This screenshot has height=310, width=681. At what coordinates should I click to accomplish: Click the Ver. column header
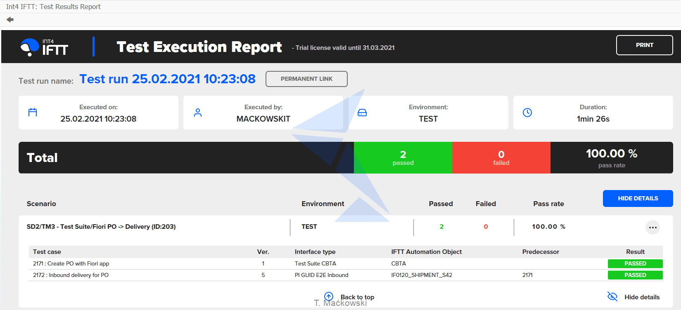tap(263, 252)
